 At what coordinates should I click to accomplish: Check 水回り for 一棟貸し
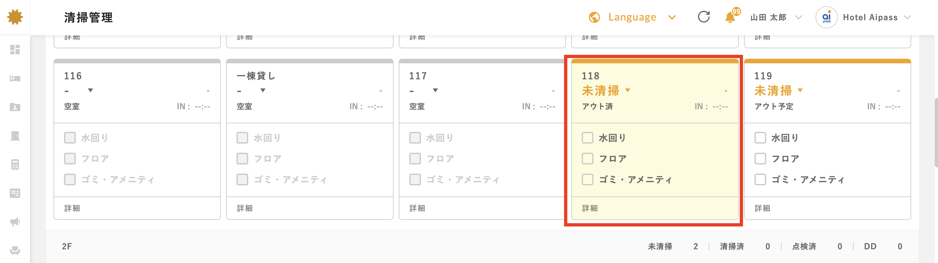click(x=242, y=138)
